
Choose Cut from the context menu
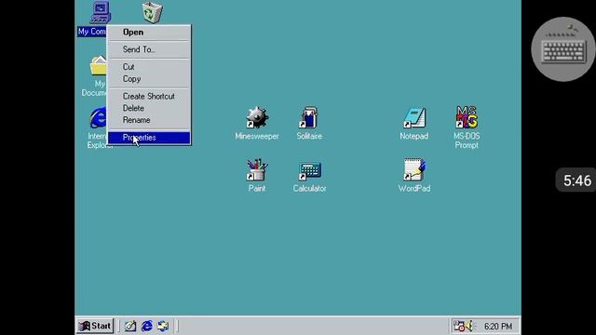point(149,67)
